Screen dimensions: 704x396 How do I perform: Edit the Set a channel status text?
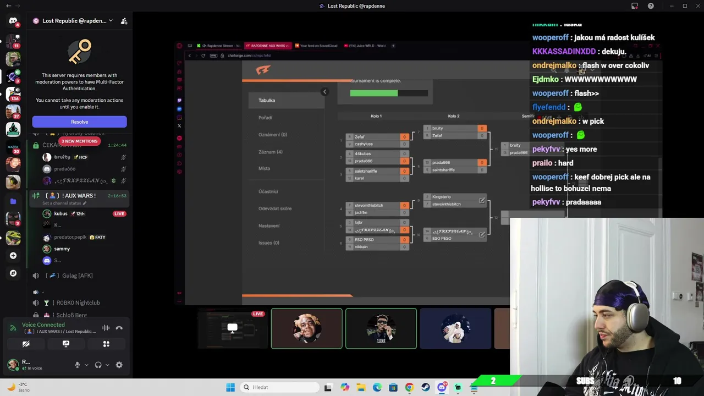64,204
